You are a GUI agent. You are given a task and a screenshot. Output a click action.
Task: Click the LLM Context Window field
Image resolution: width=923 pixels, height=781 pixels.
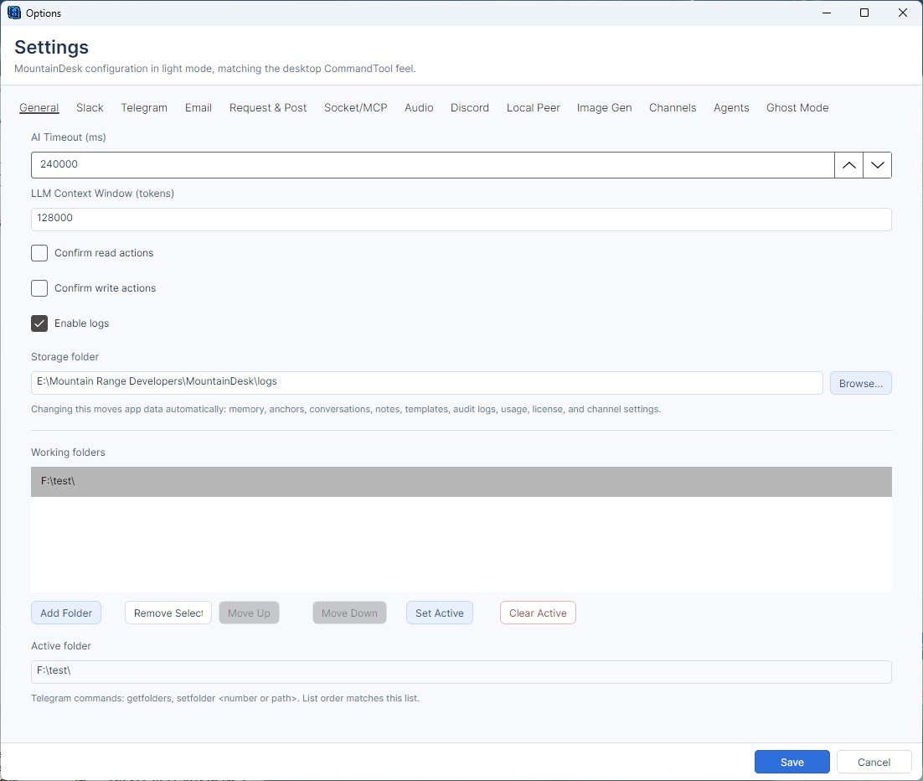pos(461,219)
